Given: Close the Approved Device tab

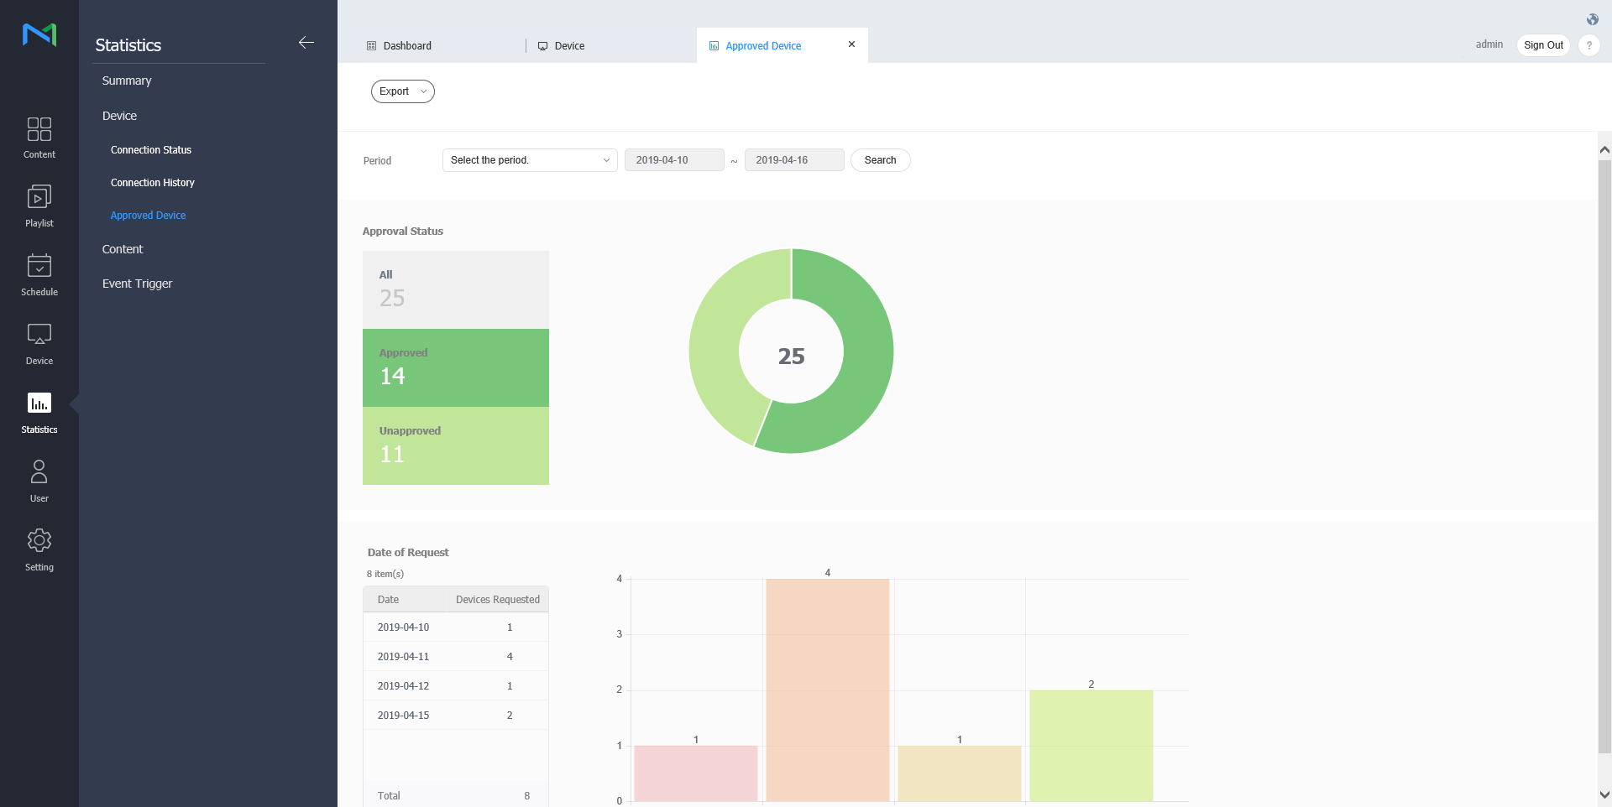Looking at the screenshot, I should 852,44.
